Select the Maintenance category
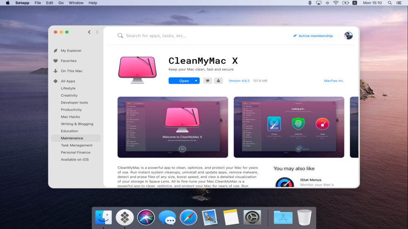This screenshot has width=408, height=229. click(76, 138)
